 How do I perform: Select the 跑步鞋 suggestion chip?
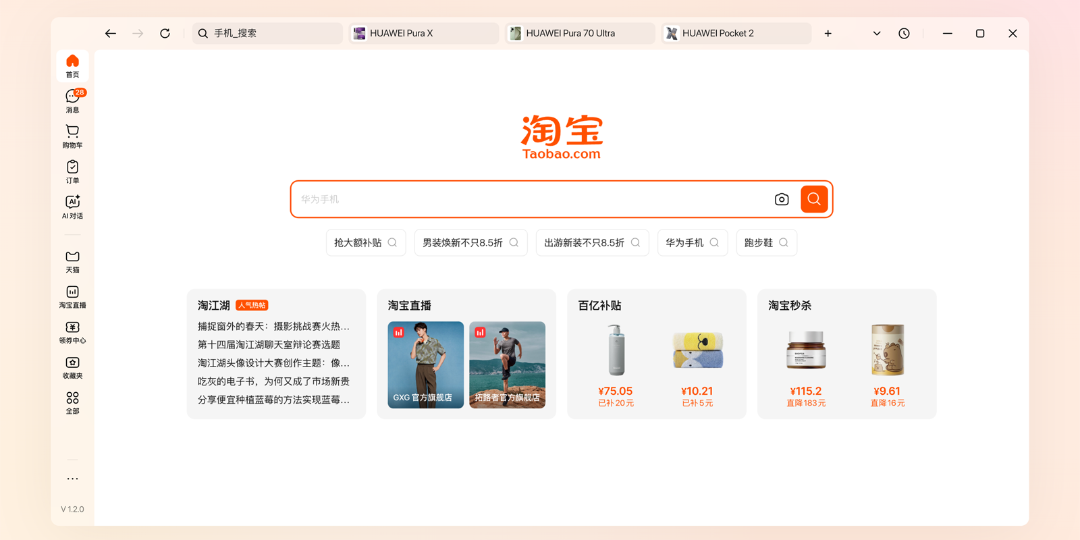[x=766, y=242]
